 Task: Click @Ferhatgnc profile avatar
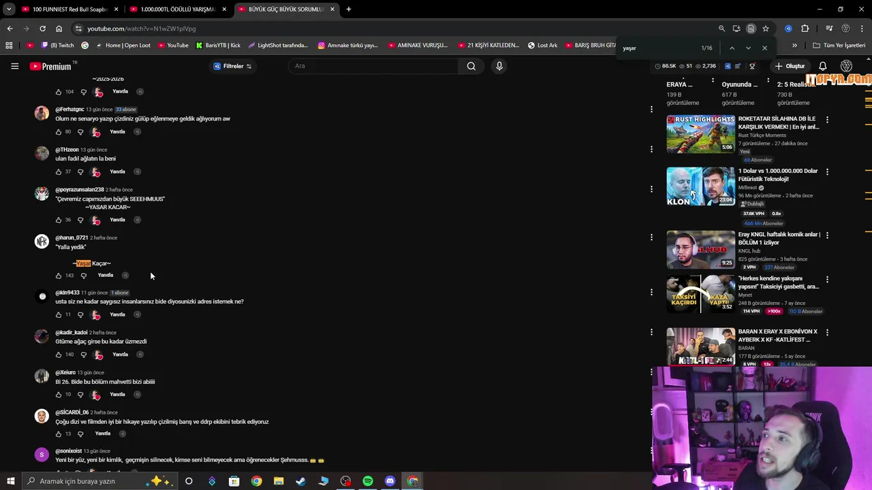(42, 113)
